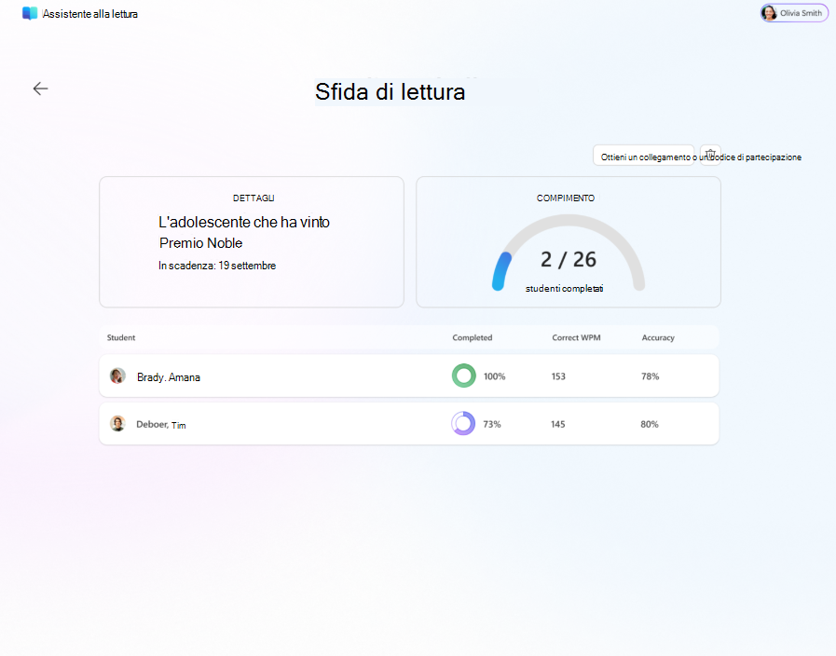Open Olivia Smith profile avatar
Screen dimensions: 836x656
click(x=768, y=13)
